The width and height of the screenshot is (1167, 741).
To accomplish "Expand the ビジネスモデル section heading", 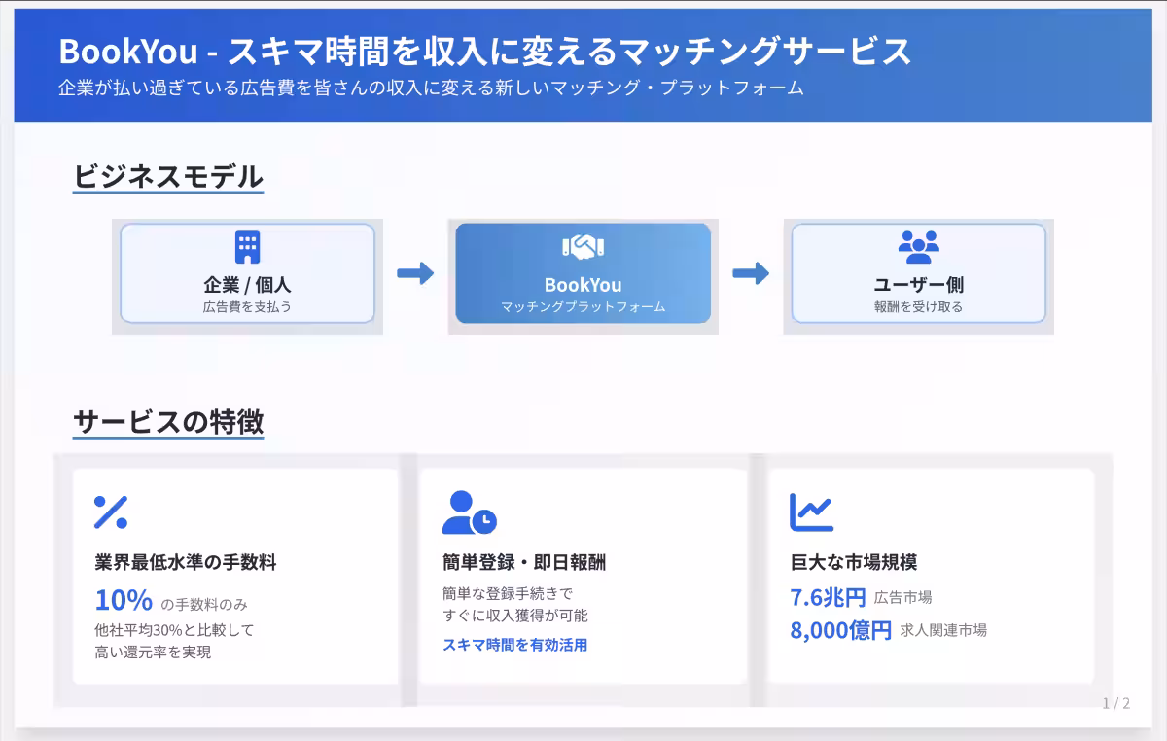I will click(x=167, y=178).
